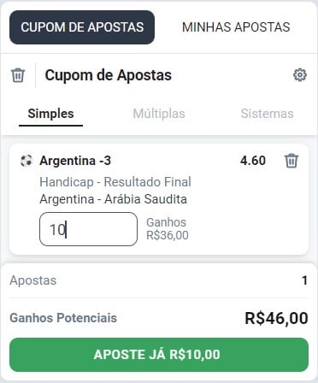The width and height of the screenshot is (318, 383).
Task: Click the Ganhos R$36,00 winnings text
Action: coord(168,229)
